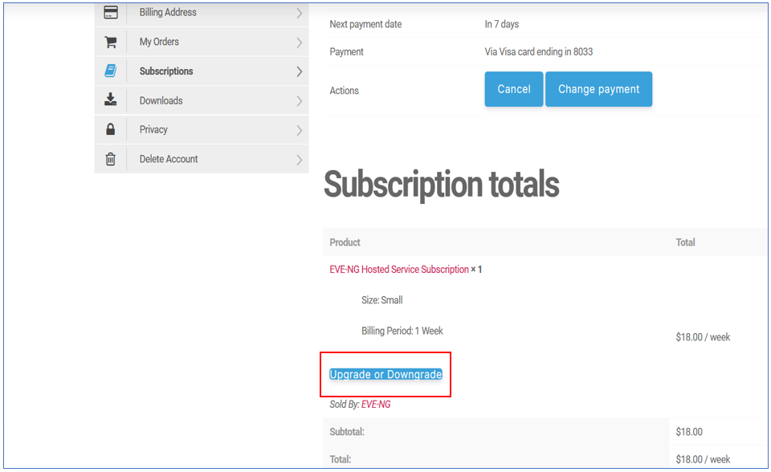The height and width of the screenshot is (472, 771).
Task: Click the Privacy padlock icon
Action: 111,129
